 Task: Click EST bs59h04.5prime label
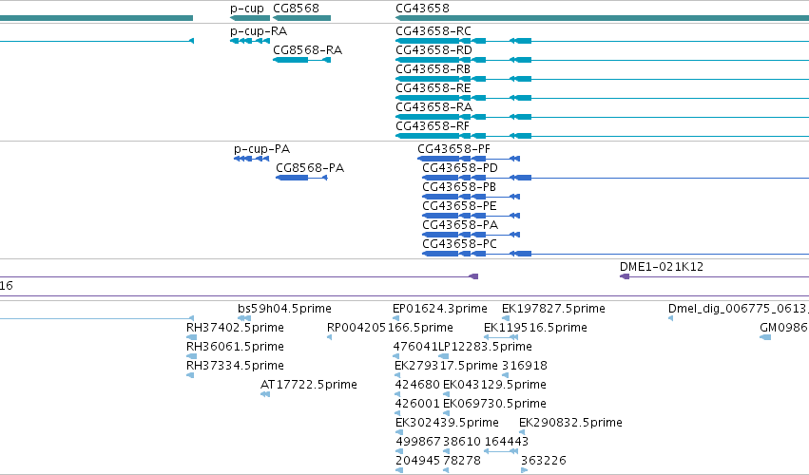(285, 309)
